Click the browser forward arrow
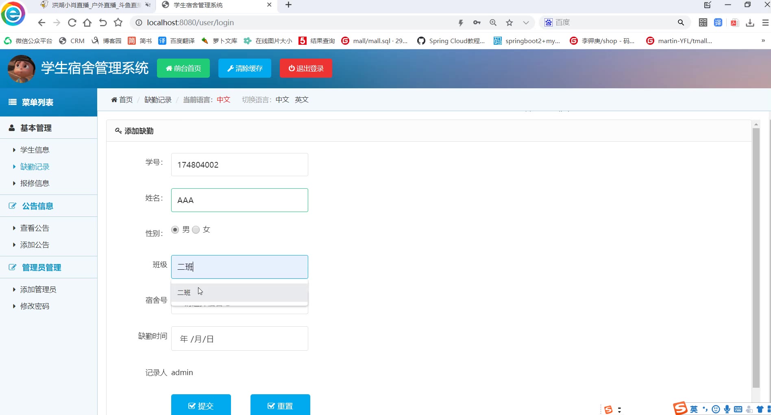Screen dimensions: 771x415 tap(57, 23)
